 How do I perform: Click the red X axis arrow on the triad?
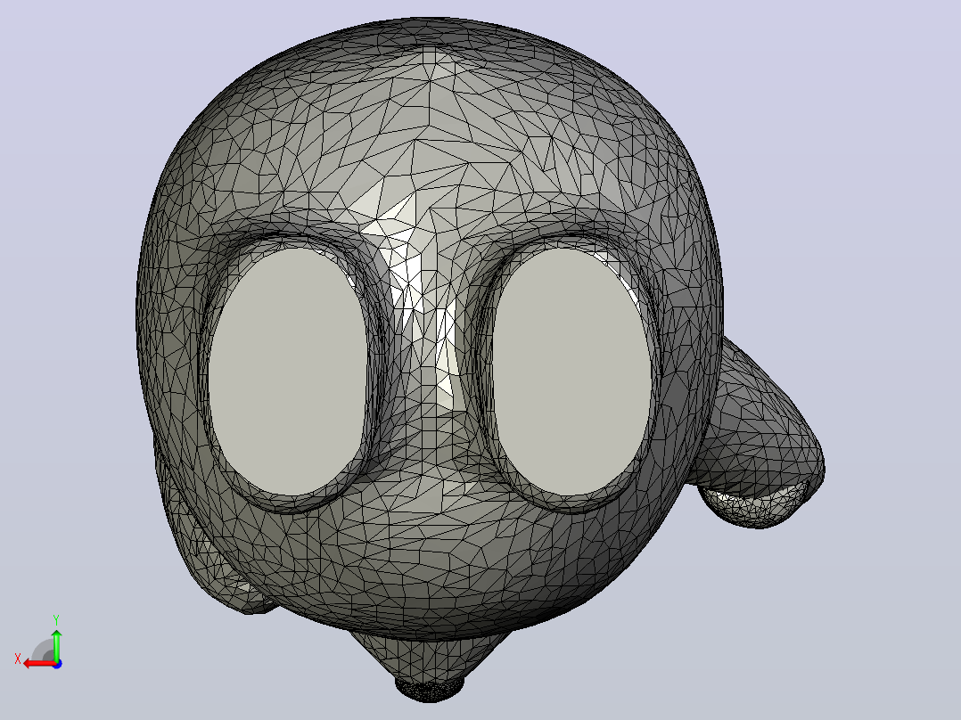click(38, 664)
